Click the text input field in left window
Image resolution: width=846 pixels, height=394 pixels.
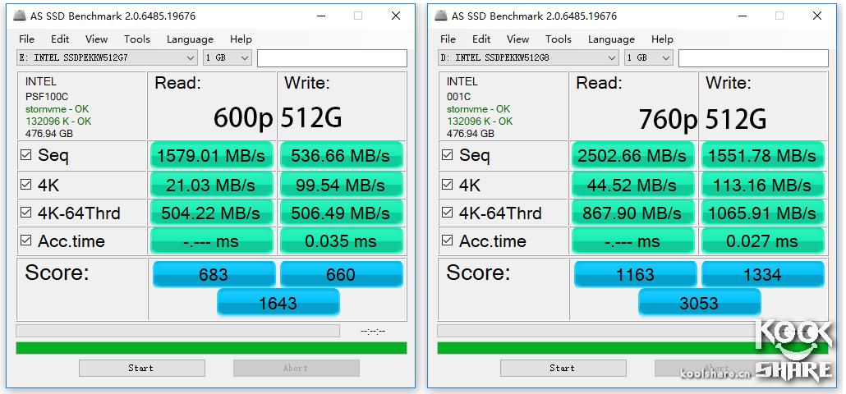pos(332,58)
